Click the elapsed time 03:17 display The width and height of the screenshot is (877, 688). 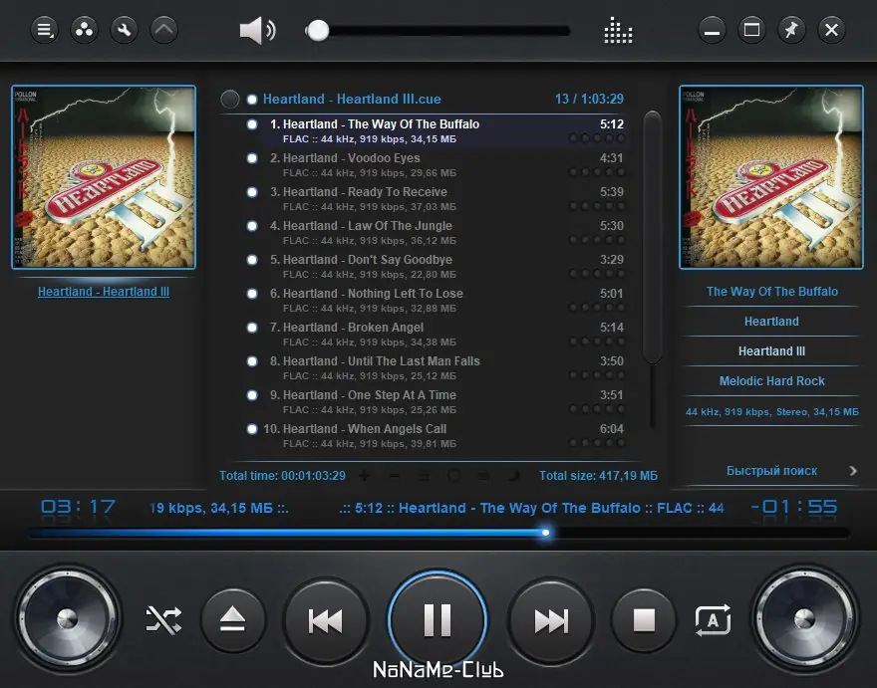click(x=78, y=507)
